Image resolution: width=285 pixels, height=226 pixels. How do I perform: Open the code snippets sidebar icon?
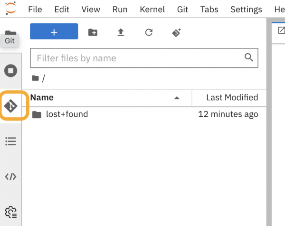(10, 177)
